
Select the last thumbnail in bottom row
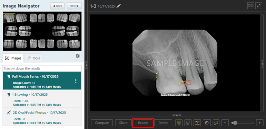click(75, 44)
